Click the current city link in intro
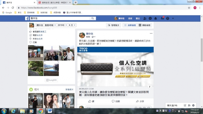 [x=39, y=35]
